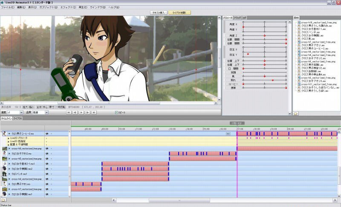Open the オブジェクト menu

48,7
